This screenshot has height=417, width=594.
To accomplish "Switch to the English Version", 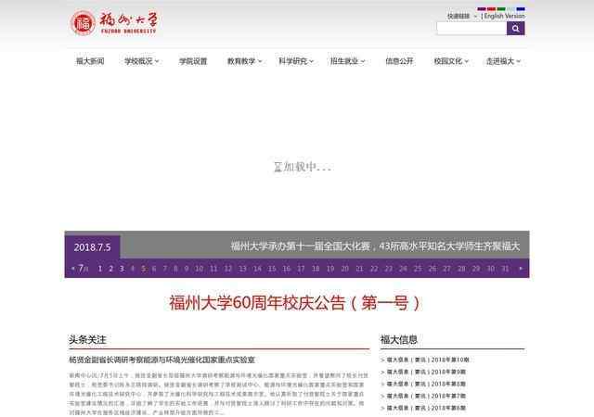I will point(504,16).
